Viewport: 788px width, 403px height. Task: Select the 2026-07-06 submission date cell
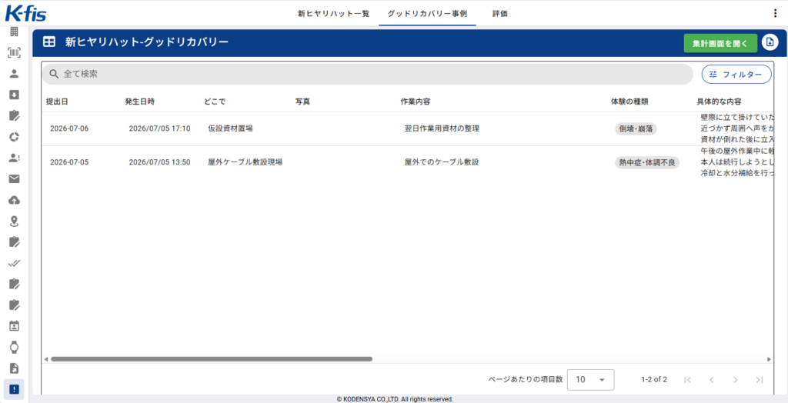point(68,128)
